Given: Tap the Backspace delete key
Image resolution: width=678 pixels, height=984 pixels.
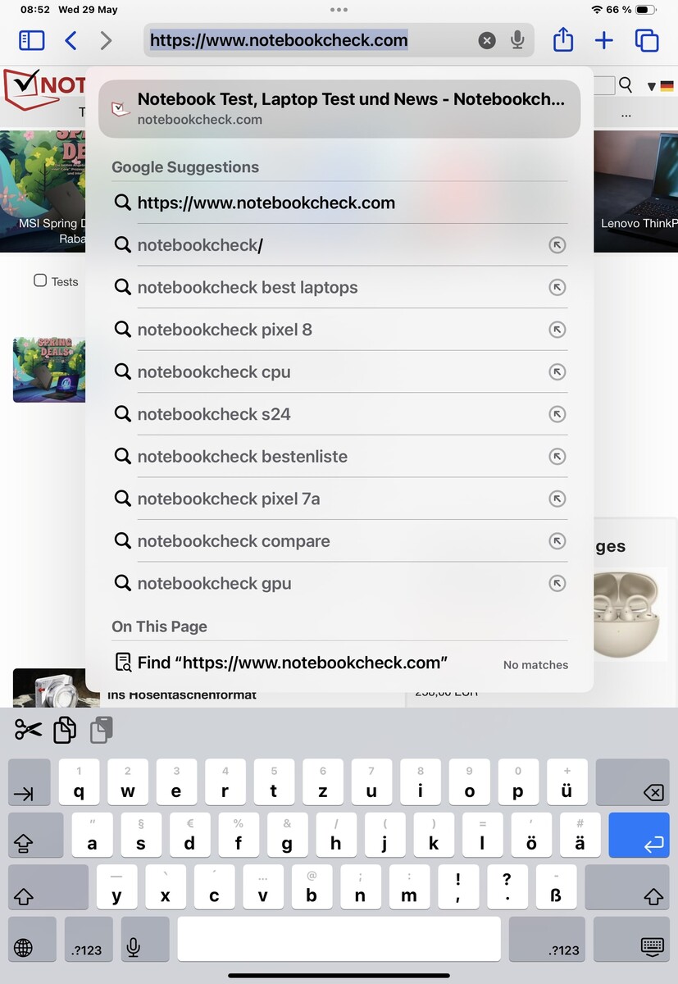Looking at the screenshot, I should point(633,782).
